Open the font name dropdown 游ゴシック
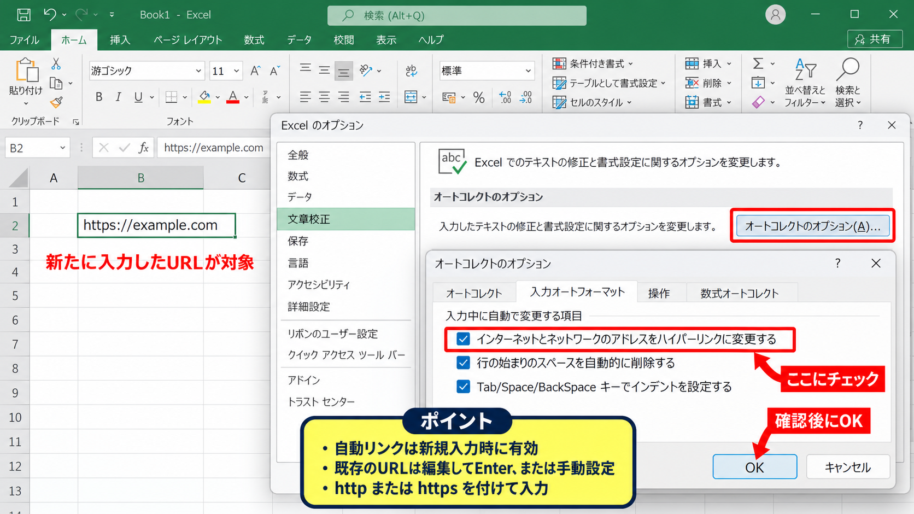This screenshot has width=914, height=514. [x=198, y=71]
